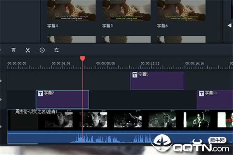Click the 00:00:00:00 mark on ruler

[17, 64]
